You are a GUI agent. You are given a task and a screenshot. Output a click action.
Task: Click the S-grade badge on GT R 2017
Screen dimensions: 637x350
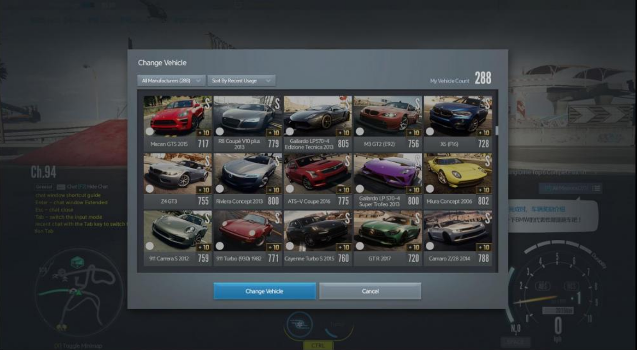tap(418, 218)
